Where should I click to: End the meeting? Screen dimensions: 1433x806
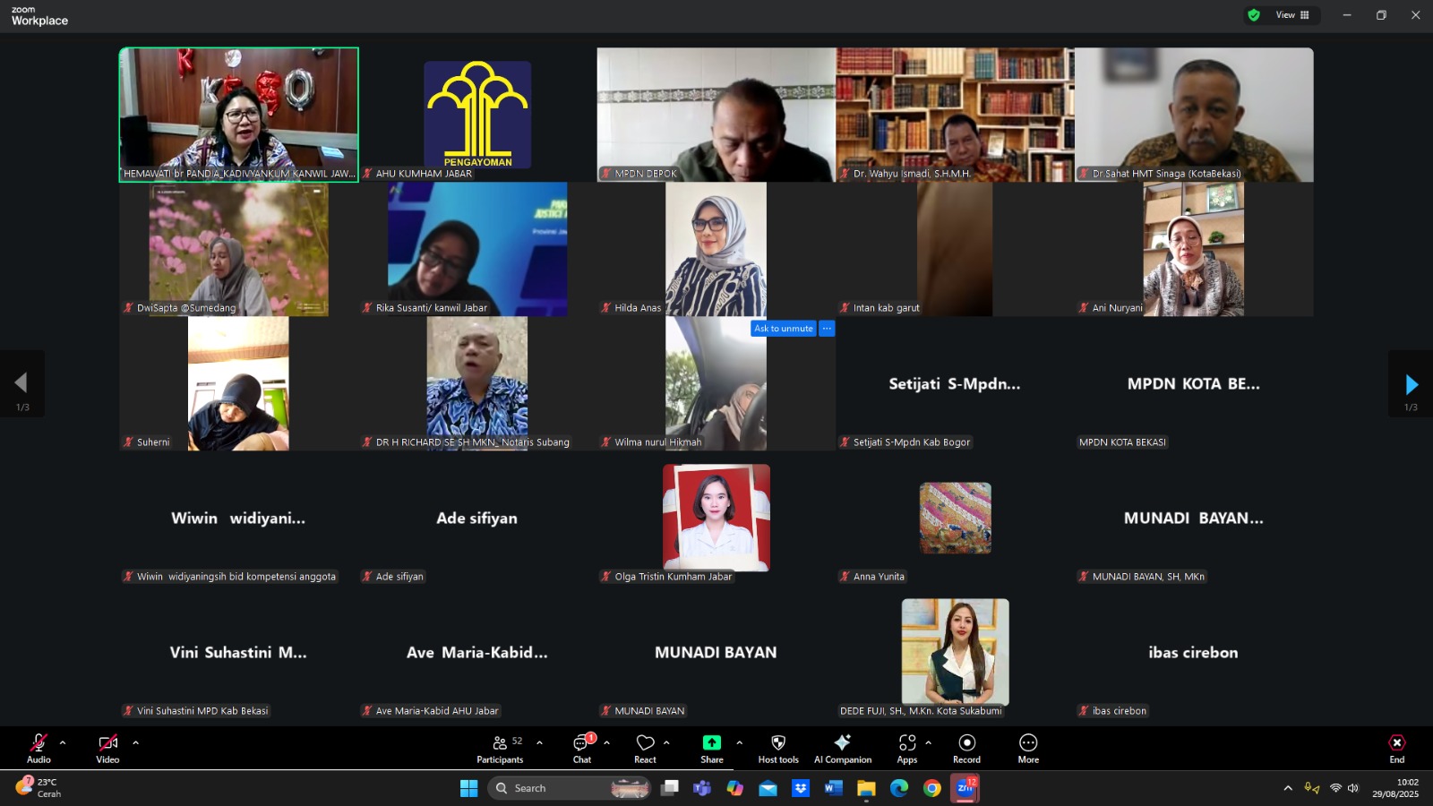click(1396, 749)
